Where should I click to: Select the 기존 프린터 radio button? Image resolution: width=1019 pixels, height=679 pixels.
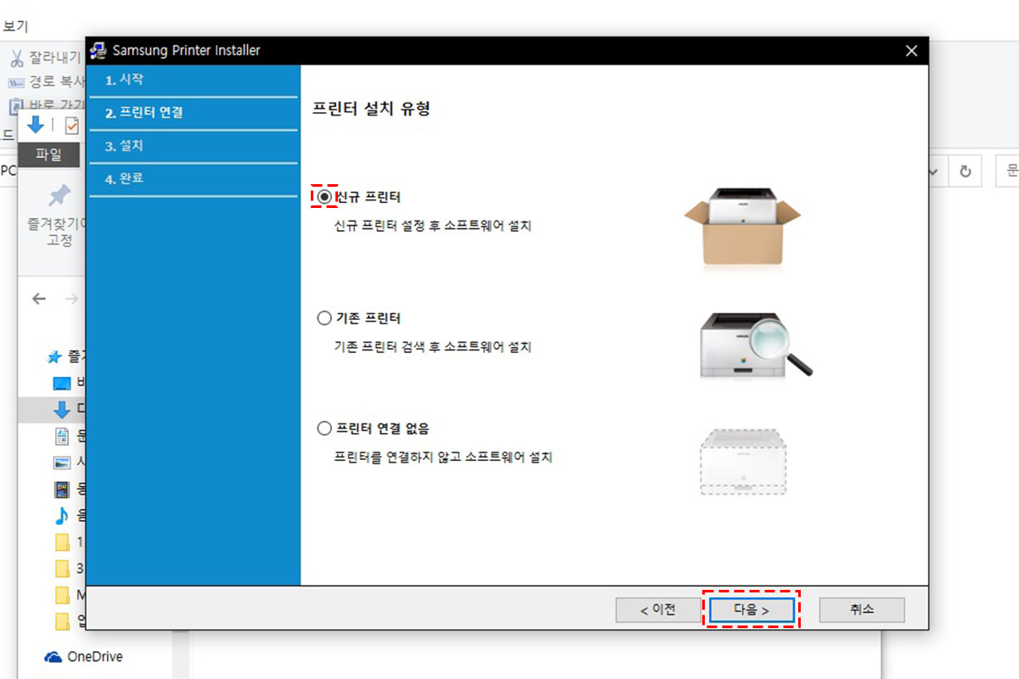(x=324, y=318)
